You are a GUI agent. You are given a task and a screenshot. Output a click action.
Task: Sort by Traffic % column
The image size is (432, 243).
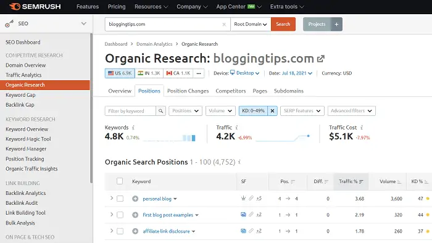pos(351,181)
